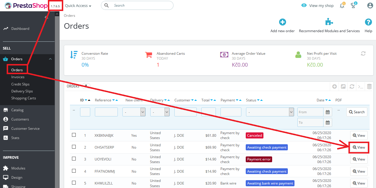Open calendar picker for From date
Viewport: 376px width, 188px height.
tap(328, 112)
